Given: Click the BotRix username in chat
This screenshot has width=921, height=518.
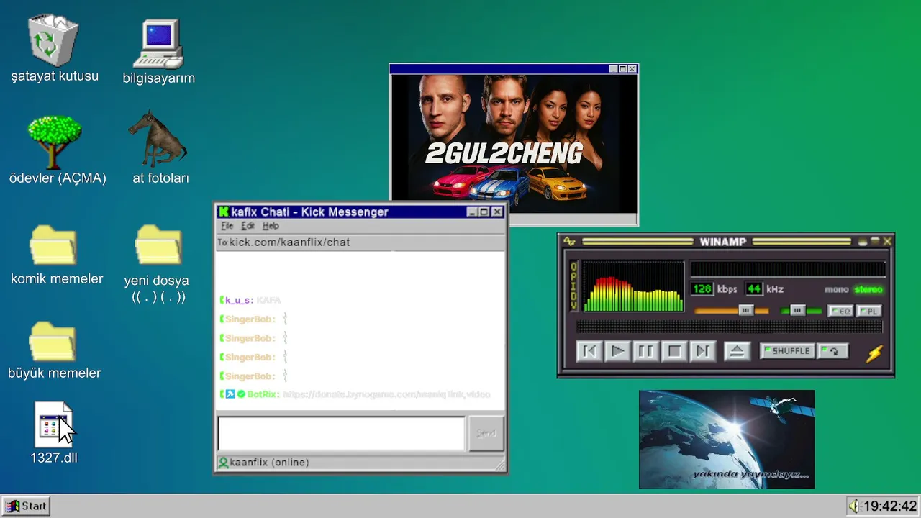Looking at the screenshot, I should 262,394.
